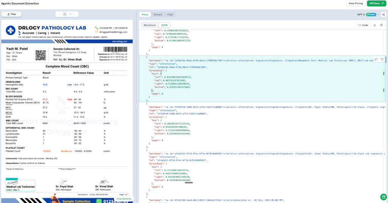This screenshot has height=203, width=388.
Task: Give thumbs down on attestation chunk
Action: pyautogui.click(x=382, y=59)
